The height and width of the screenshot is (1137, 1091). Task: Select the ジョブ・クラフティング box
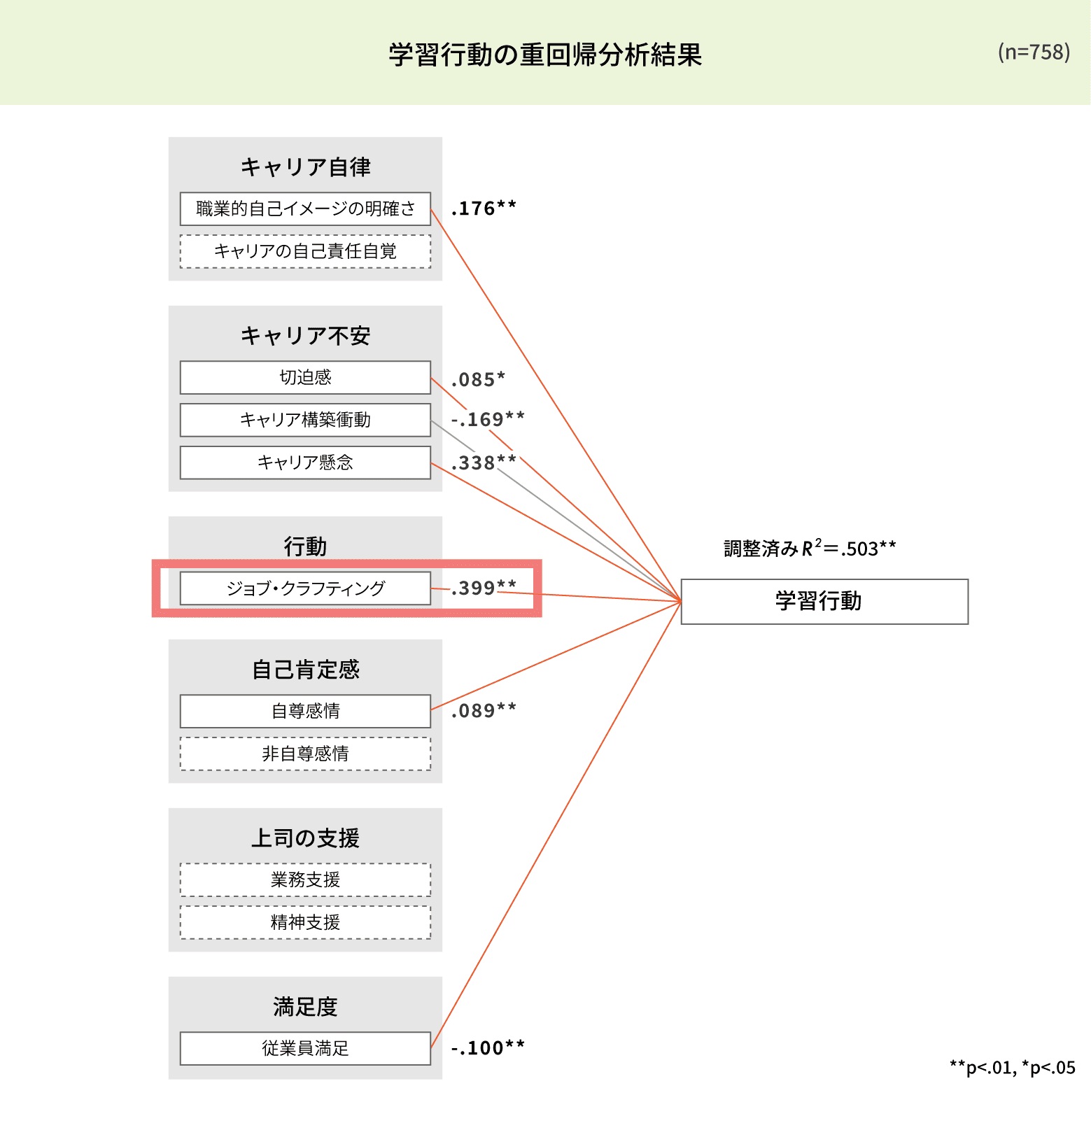pyautogui.click(x=305, y=588)
